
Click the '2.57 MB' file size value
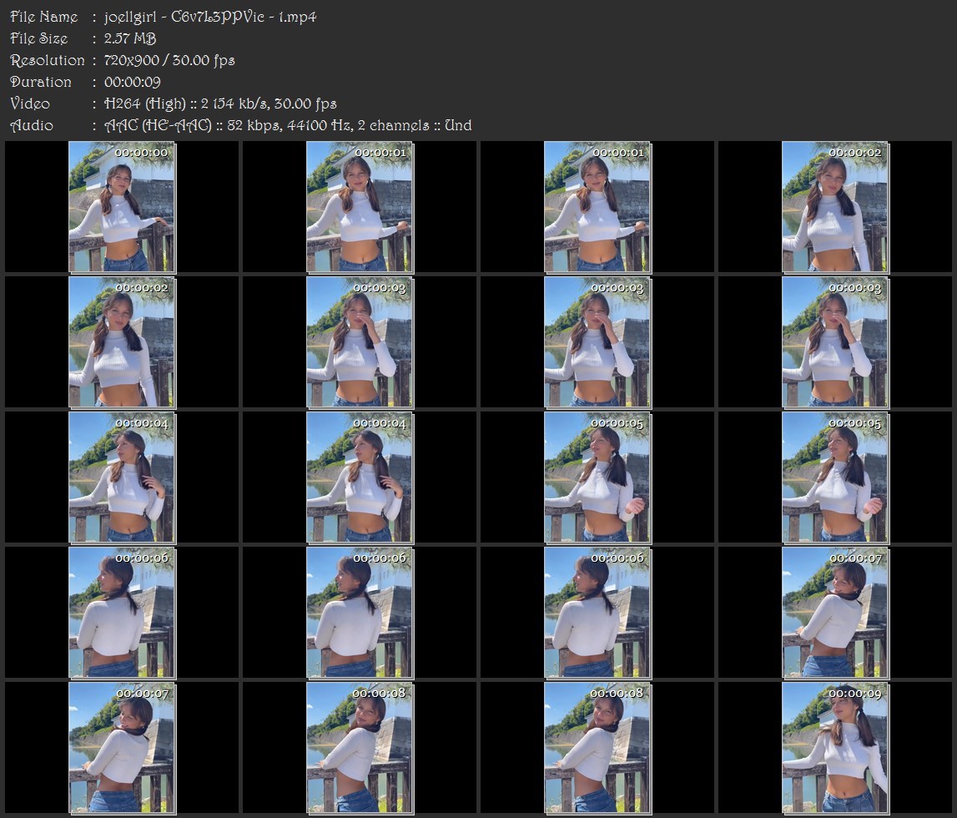(x=130, y=38)
